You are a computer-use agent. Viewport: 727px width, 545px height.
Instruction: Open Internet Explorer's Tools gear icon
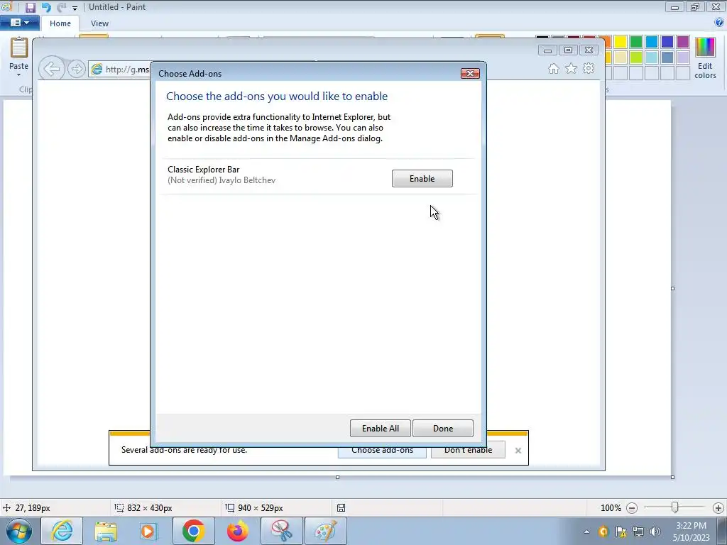click(x=589, y=69)
